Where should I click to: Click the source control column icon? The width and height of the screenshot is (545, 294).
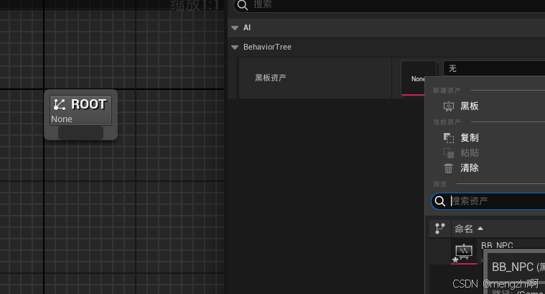pos(440,229)
